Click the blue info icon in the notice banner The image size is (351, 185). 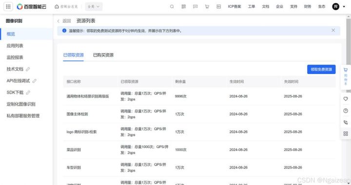pyautogui.click(x=64, y=31)
